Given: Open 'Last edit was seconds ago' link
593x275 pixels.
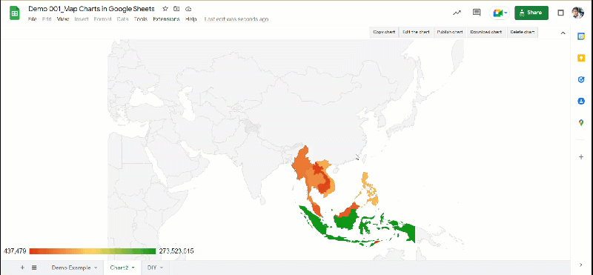Looking at the screenshot, I should coord(236,19).
